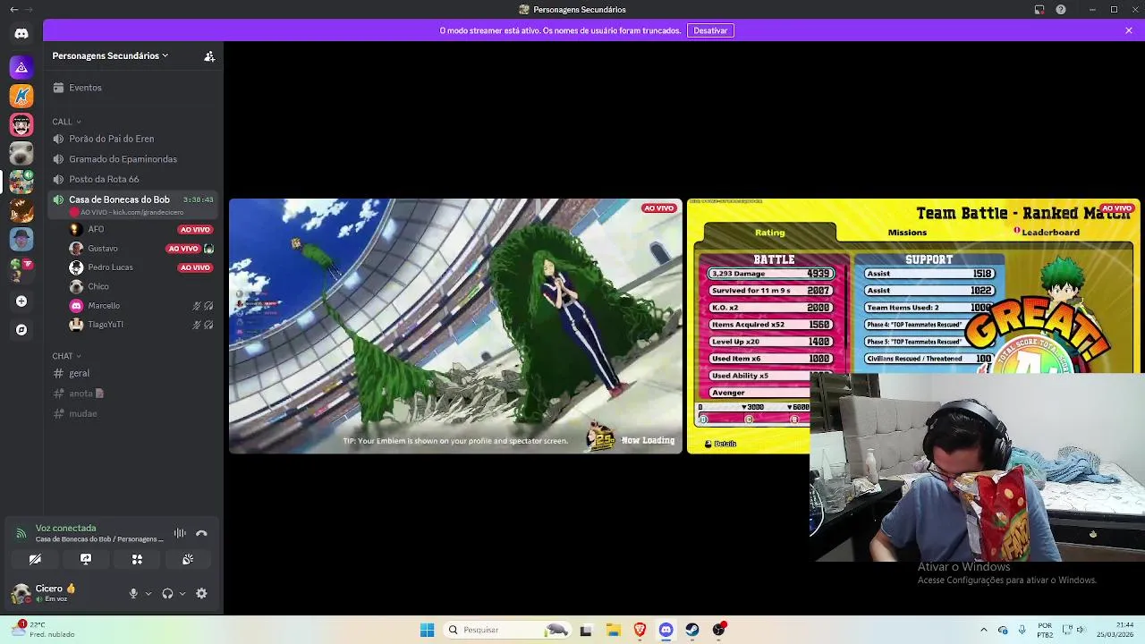Open user settings gear
1145x644 pixels.
point(201,593)
